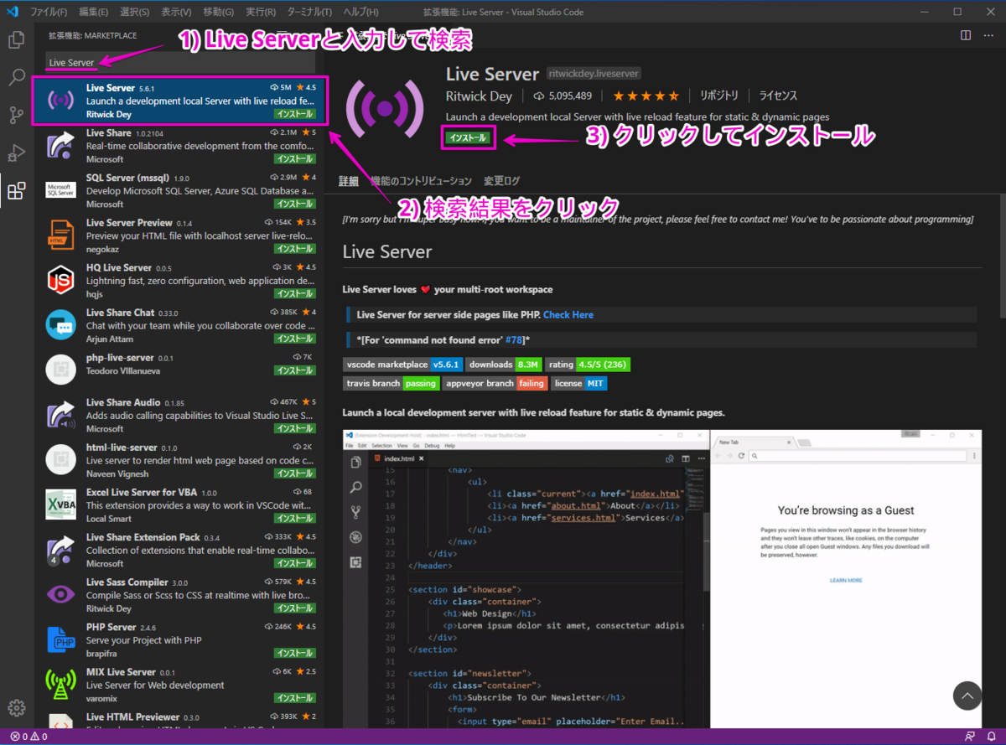Viewport: 1006px width, 745px height.
Task: Open the Extensions view icon
Action: pos(16,191)
